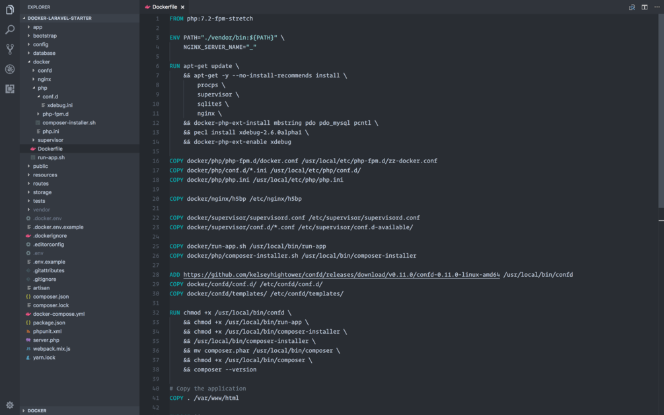664x415 pixels.
Task: Open package.json from the explorer
Action: click(48, 322)
